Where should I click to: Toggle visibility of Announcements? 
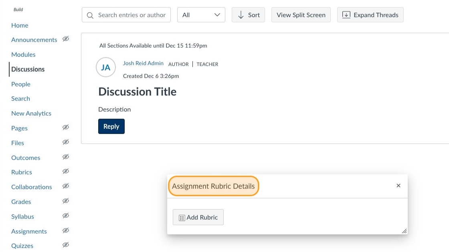coord(65,39)
